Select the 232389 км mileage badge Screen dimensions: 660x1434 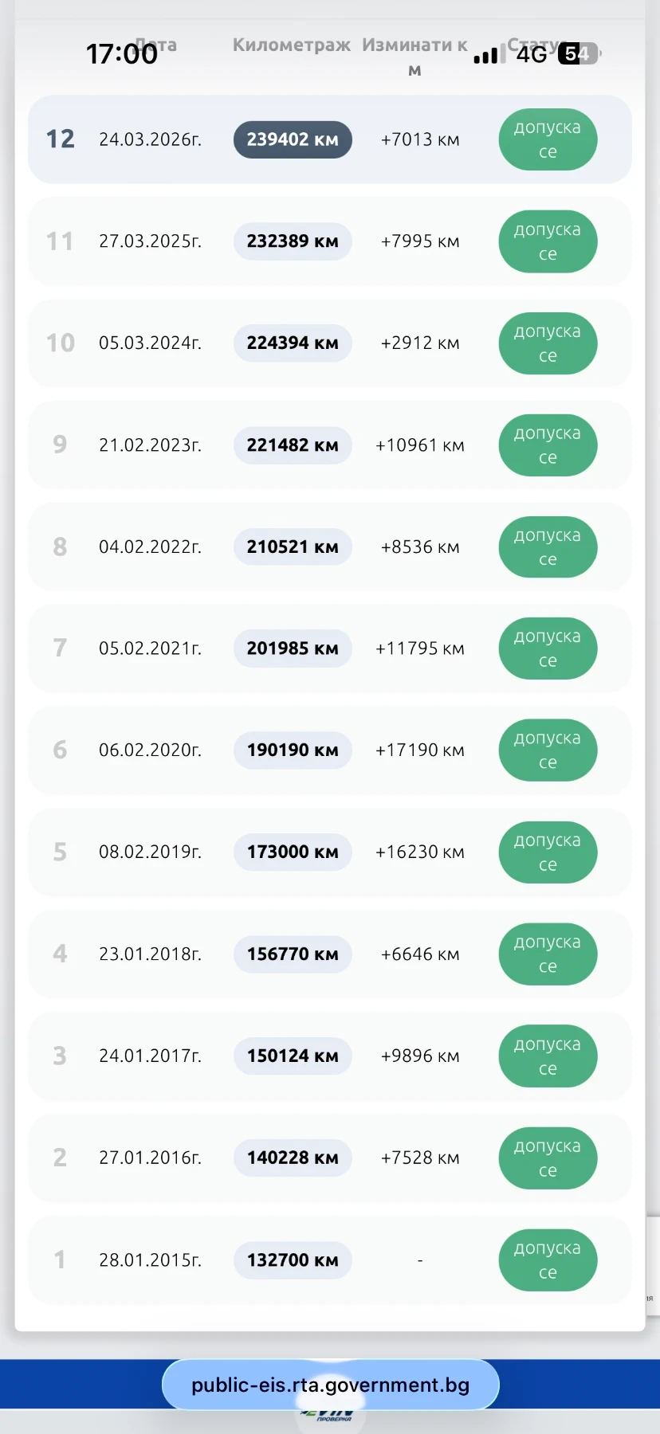pos(293,241)
